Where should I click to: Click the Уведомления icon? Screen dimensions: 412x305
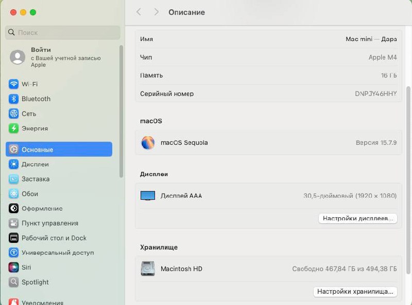coord(13,301)
